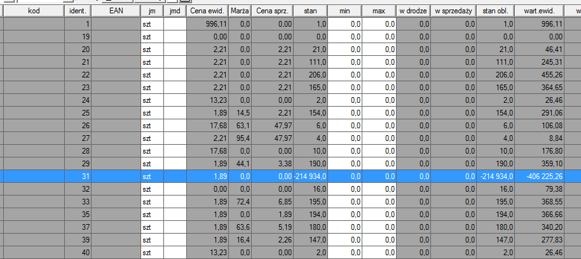The image size is (581, 259).
Task: Click the 'jm' cell in row ident. 1
Action: [x=151, y=23]
